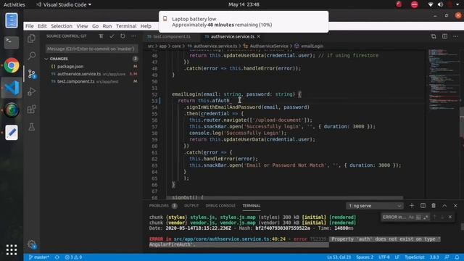Open the Run menu
Screen dimensions: 464x261
click(x=107, y=26)
